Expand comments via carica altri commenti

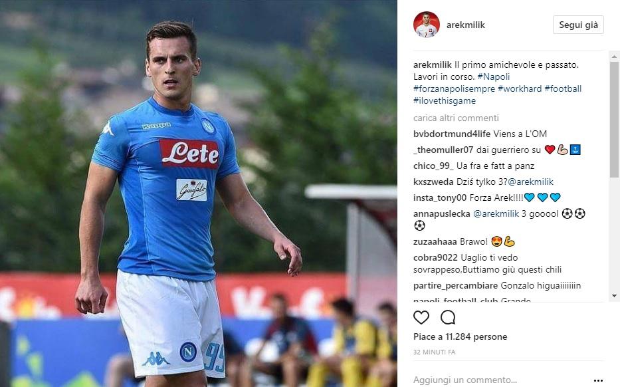click(456, 118)
